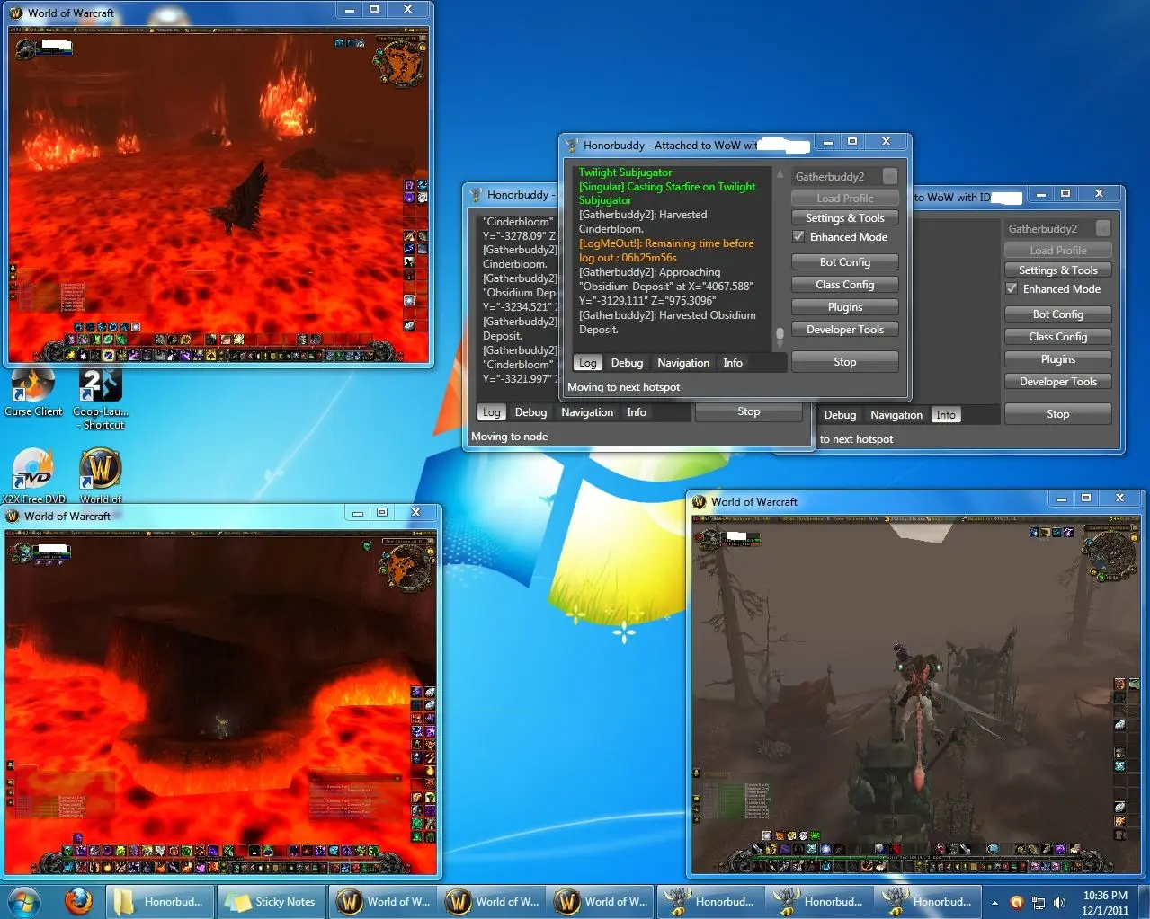Open the Honorbud... folder taskbar button
Image resolution: width=1150 pixels, height=919 pixels.
(x=160, y=901)
